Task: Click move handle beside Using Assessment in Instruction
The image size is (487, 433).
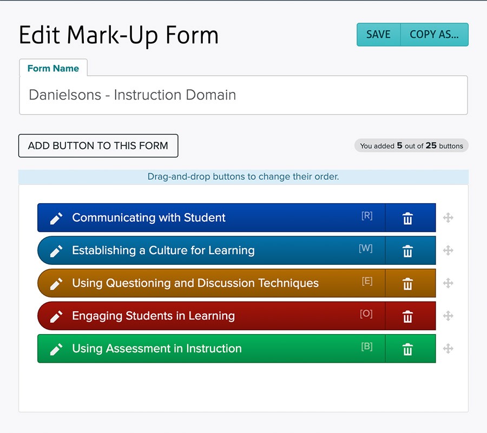Action: point(448,349)
